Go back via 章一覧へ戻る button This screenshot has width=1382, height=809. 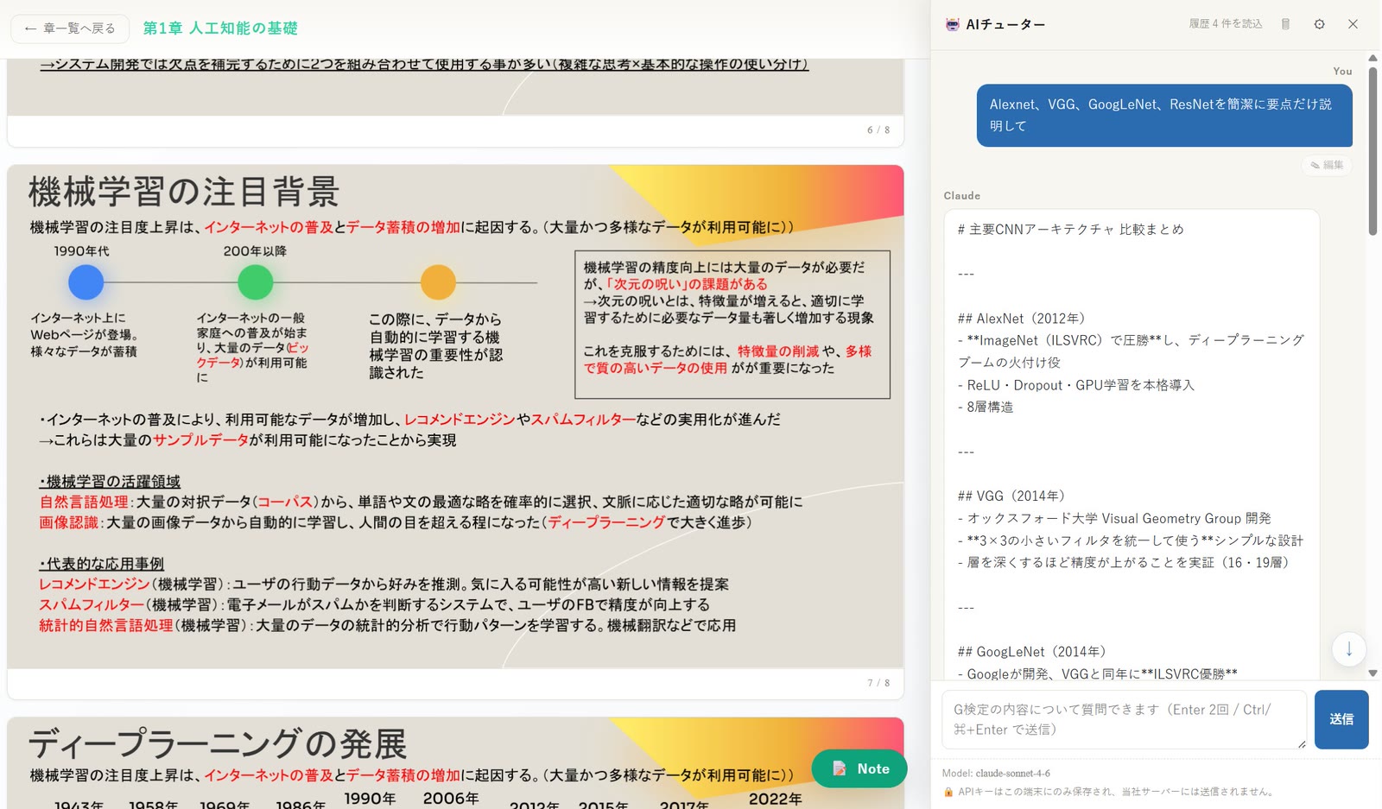70,28
